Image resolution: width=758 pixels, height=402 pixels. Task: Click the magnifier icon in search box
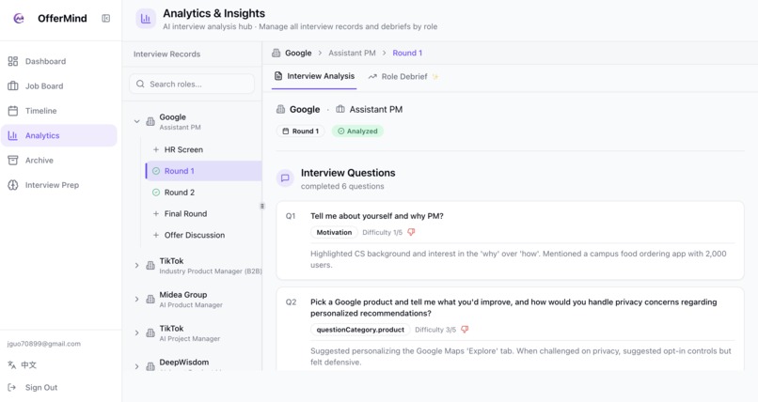pos(140,84)
